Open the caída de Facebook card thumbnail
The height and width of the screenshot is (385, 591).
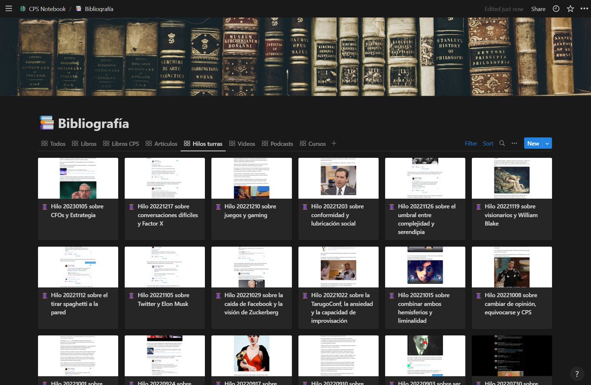[x=251, y=267]
